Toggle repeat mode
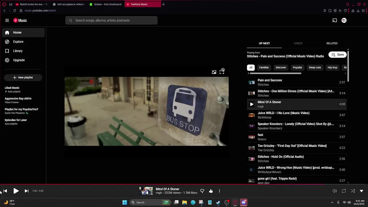368x207 pixels. (x=344, y=191)
